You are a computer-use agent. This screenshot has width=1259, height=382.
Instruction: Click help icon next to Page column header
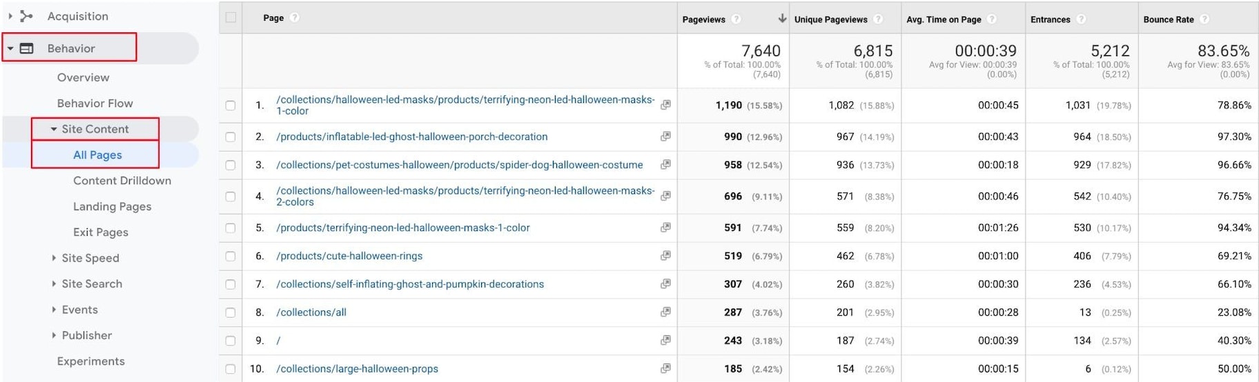[295, 18]
